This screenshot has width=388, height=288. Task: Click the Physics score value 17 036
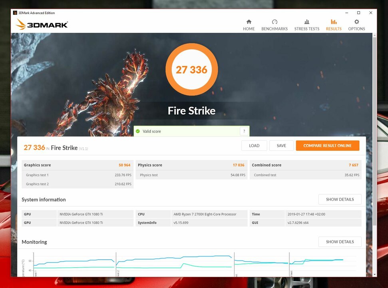click(x=238, y=165)
